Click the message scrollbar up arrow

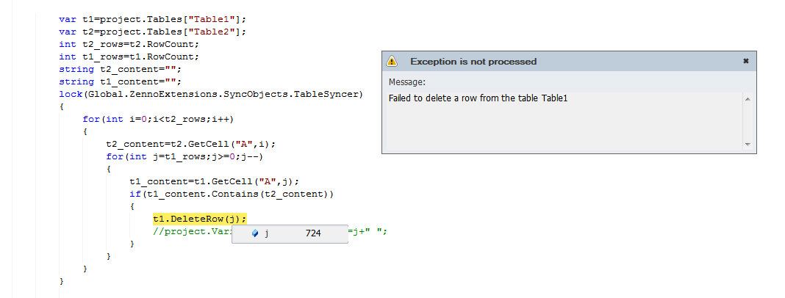(748, 99)
